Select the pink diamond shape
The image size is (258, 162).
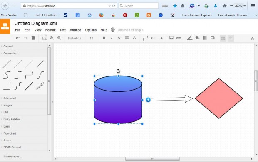pyautogui.click(x=219, y=98)
